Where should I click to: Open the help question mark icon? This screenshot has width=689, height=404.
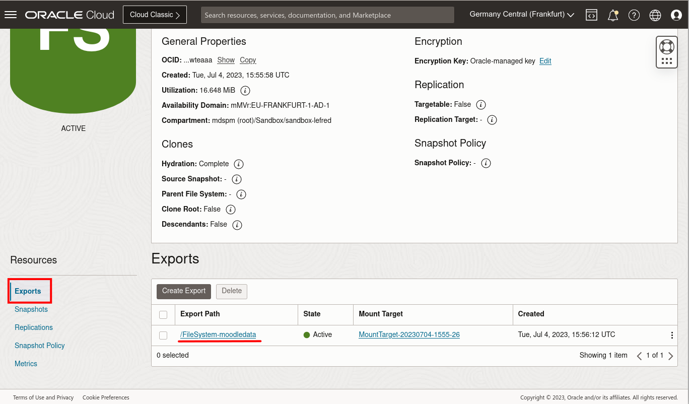pyautogui.click(x=634, y=15)
